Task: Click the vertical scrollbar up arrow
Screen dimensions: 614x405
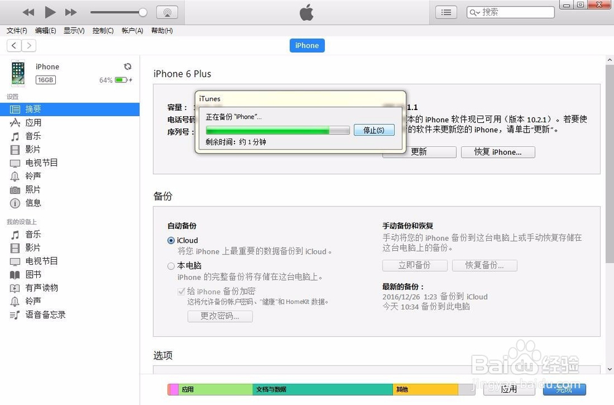Action: coord(610,60)
